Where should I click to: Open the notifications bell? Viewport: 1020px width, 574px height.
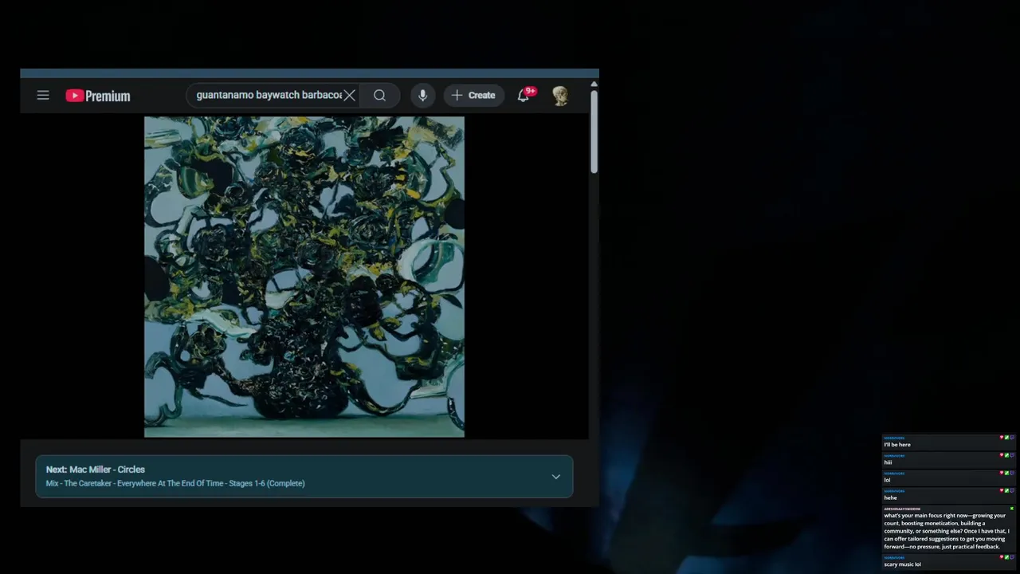524,95
